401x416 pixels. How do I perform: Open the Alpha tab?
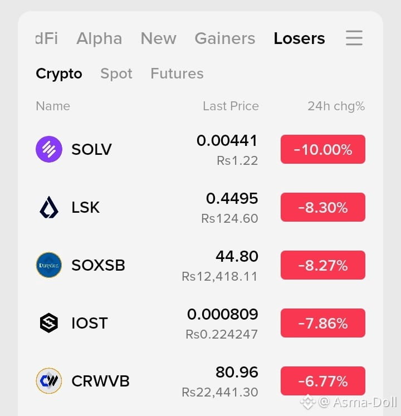tap(99, 38)
